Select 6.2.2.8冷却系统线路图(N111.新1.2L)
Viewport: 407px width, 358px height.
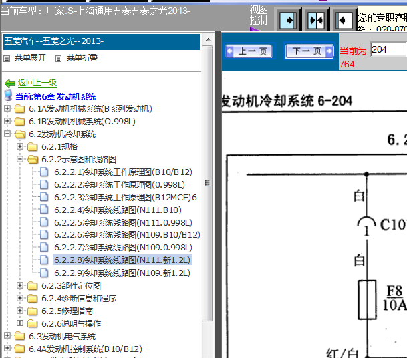pyautogui.click(x=122, y=260)
